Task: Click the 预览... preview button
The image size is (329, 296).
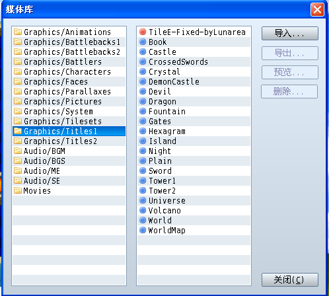Action: (x=290, y=72)
